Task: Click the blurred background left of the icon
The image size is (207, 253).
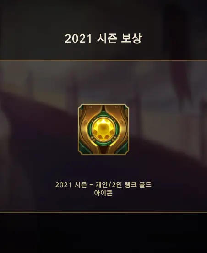Action: [x=39, y=129]
